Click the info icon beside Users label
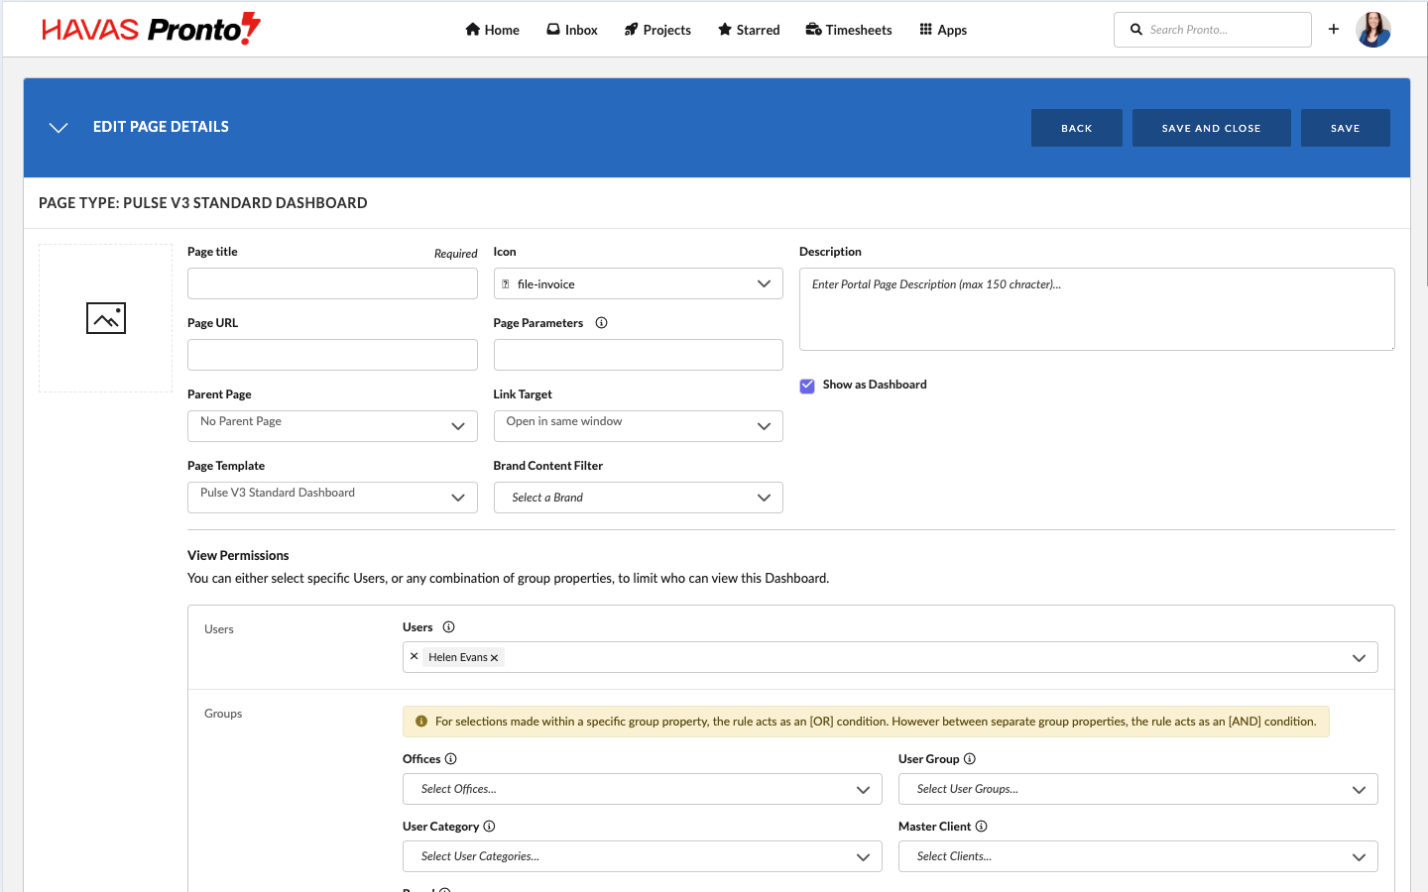 pyautogui.click(x=448, y=627)
